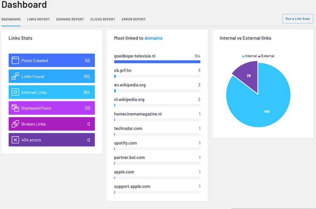
Task: Open the Clicks Report tab
Action: click(103, 19)
